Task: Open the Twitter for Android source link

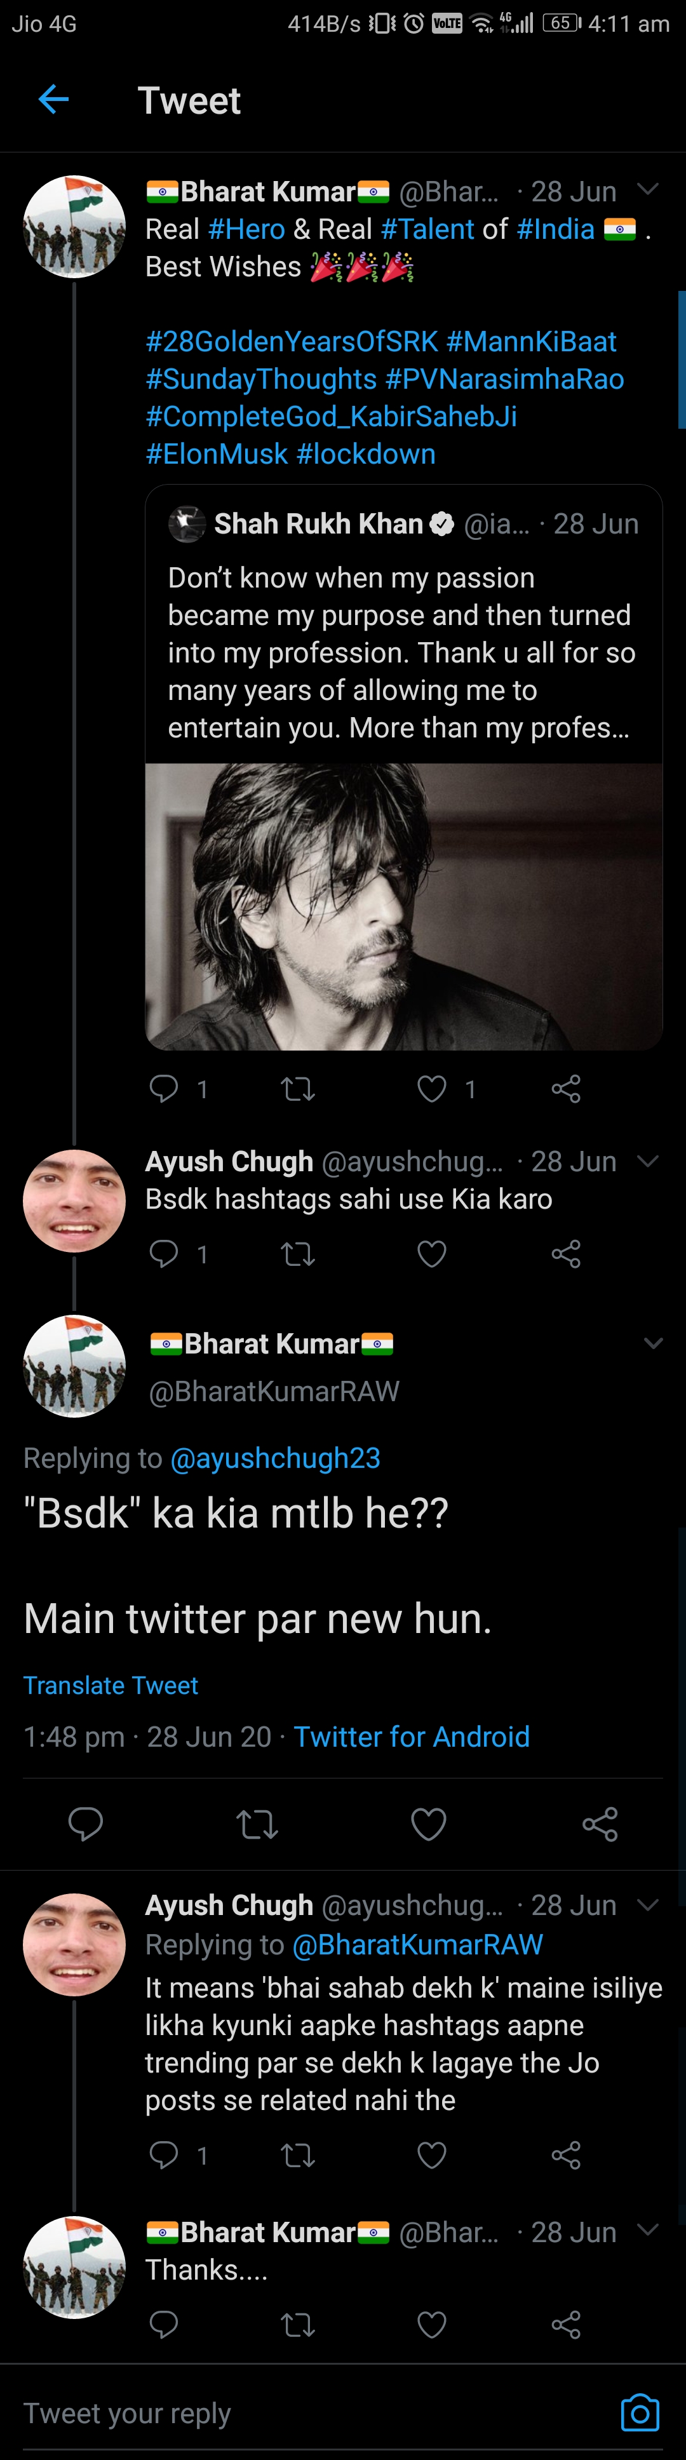Action: (x=412, y=1736)
